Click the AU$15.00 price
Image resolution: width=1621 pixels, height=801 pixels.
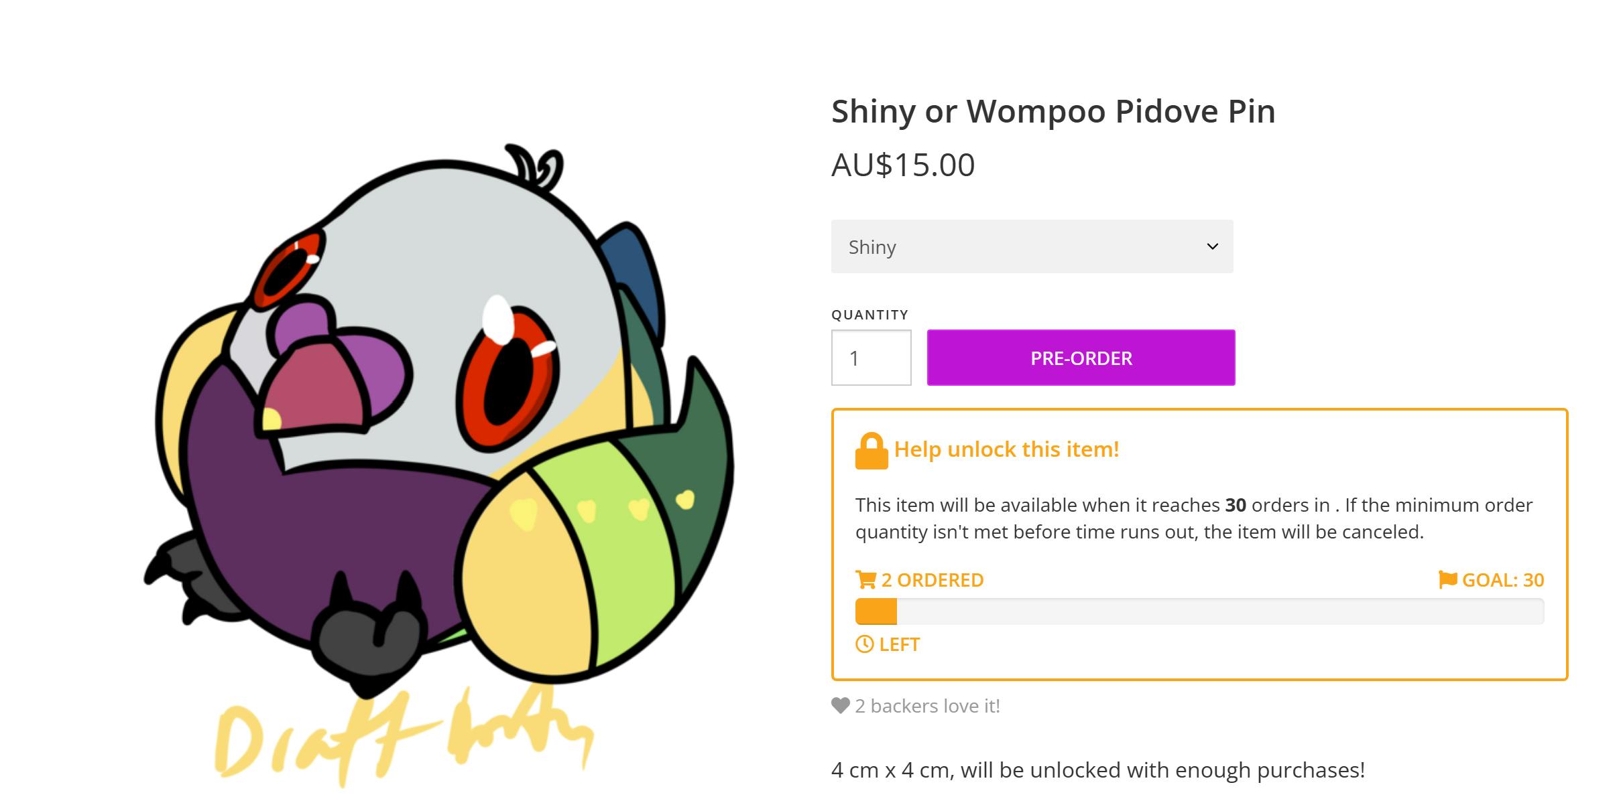[x=902, y=165]
